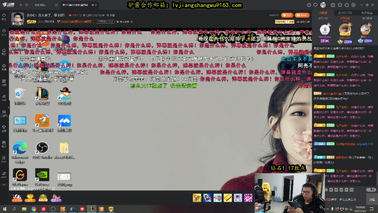This screenshot has width=378, height=213.
Task: Open the settings gear icon in title bar
Action: [353, 5]
